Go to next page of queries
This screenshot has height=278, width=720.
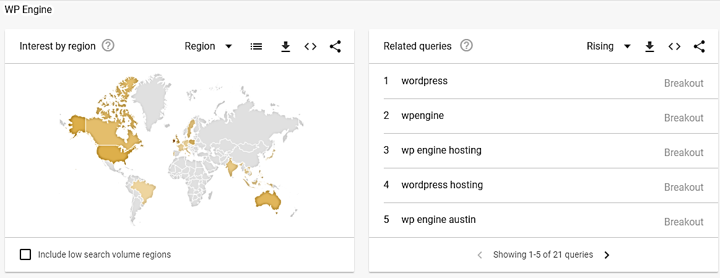pyautogui.click(x=607, y=255)
